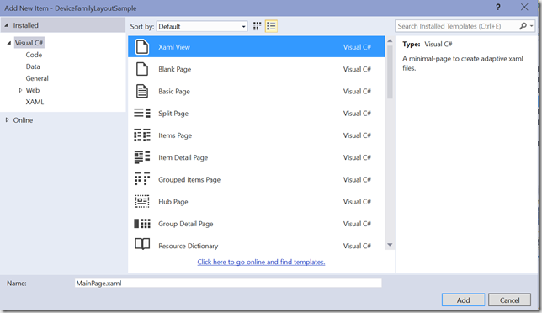Select the Online section label
Screen dimensions: 542x313
pyautogui.click(x=23, y=120)
